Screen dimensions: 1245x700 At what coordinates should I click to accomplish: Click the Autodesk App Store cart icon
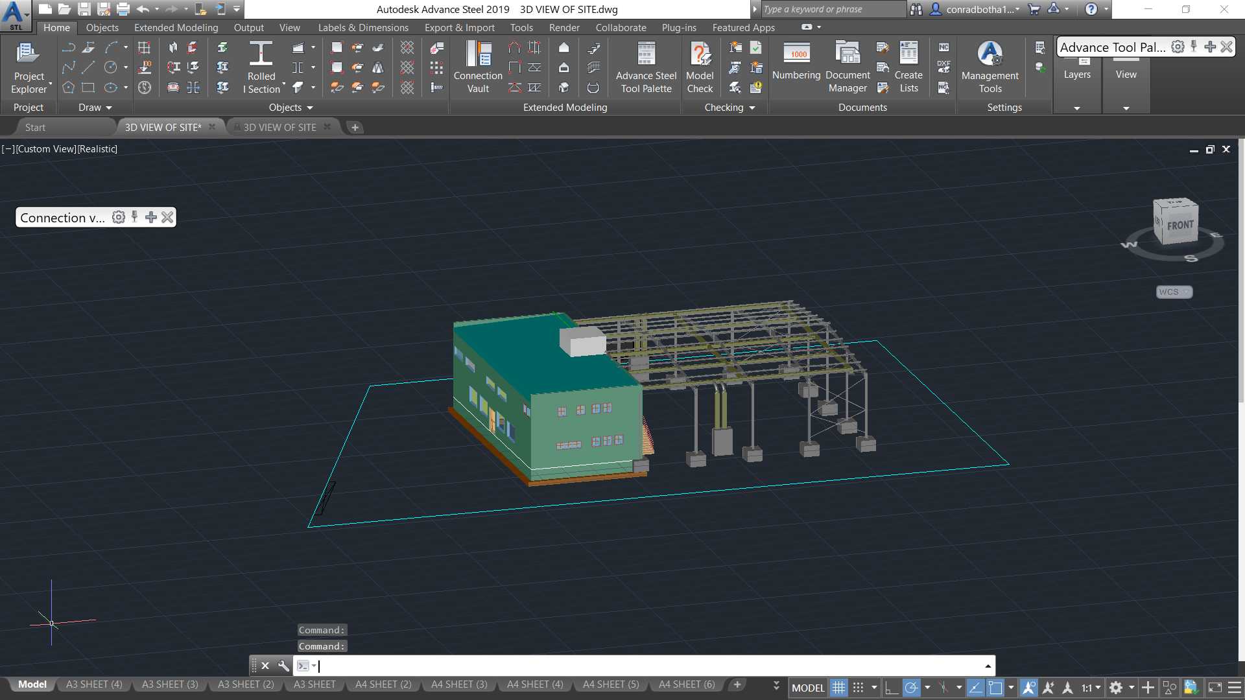click(1034, 9)
